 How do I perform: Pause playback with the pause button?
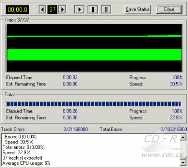106,10
